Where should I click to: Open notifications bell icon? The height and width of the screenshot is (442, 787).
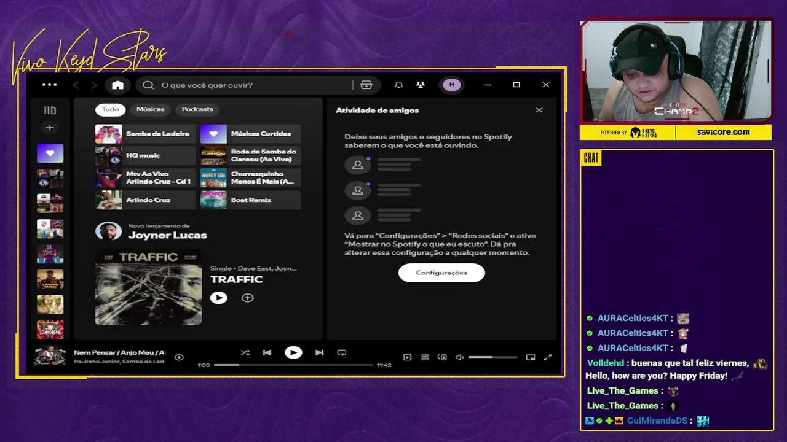(399, 85)
